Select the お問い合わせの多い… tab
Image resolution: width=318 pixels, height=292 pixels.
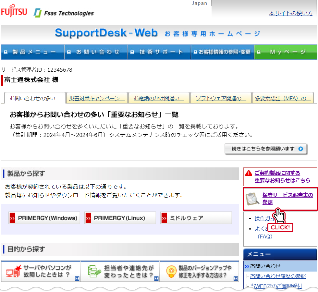point(35,98)
